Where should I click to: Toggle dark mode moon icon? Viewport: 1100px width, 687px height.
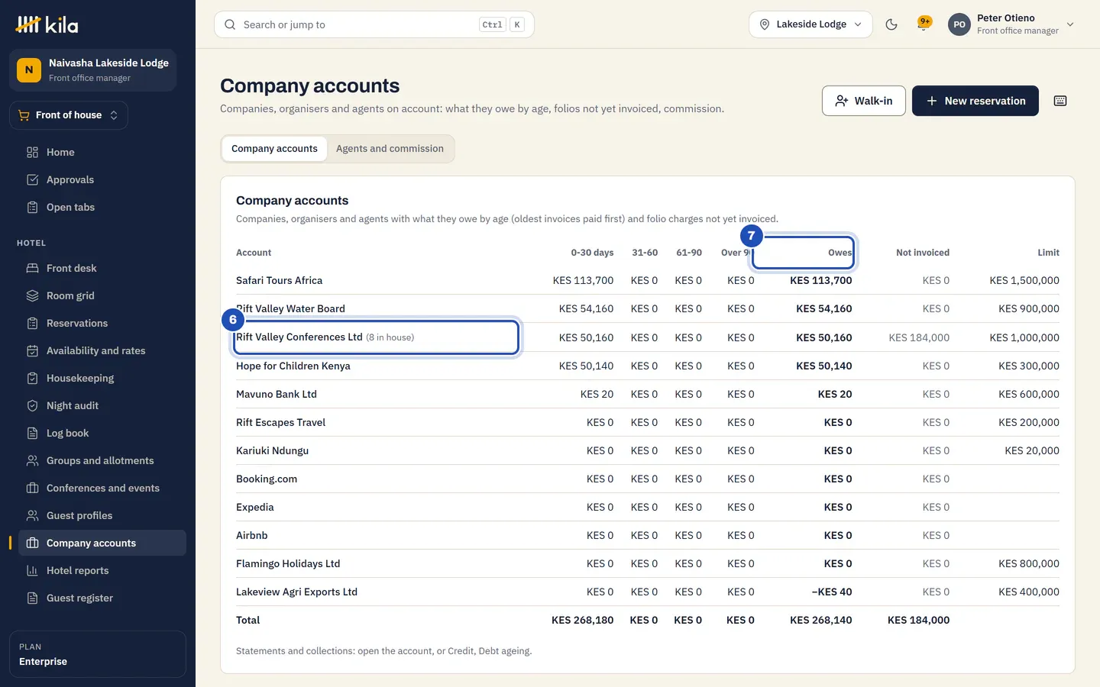pyautogui.click(x=891, y=24)
